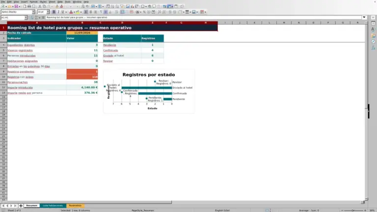
Task: Open the Font Name dropdown
Action: (x=33, y=12)
